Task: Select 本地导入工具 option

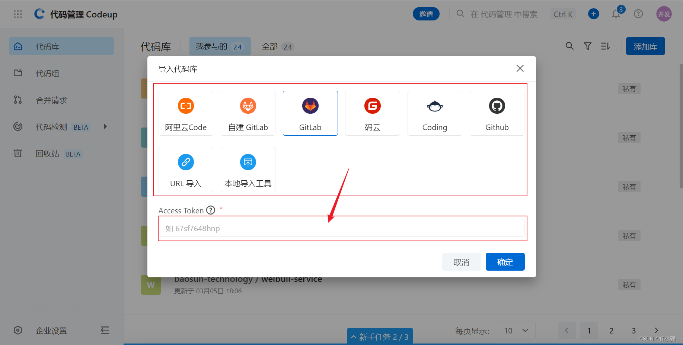Action: point(248,170)
